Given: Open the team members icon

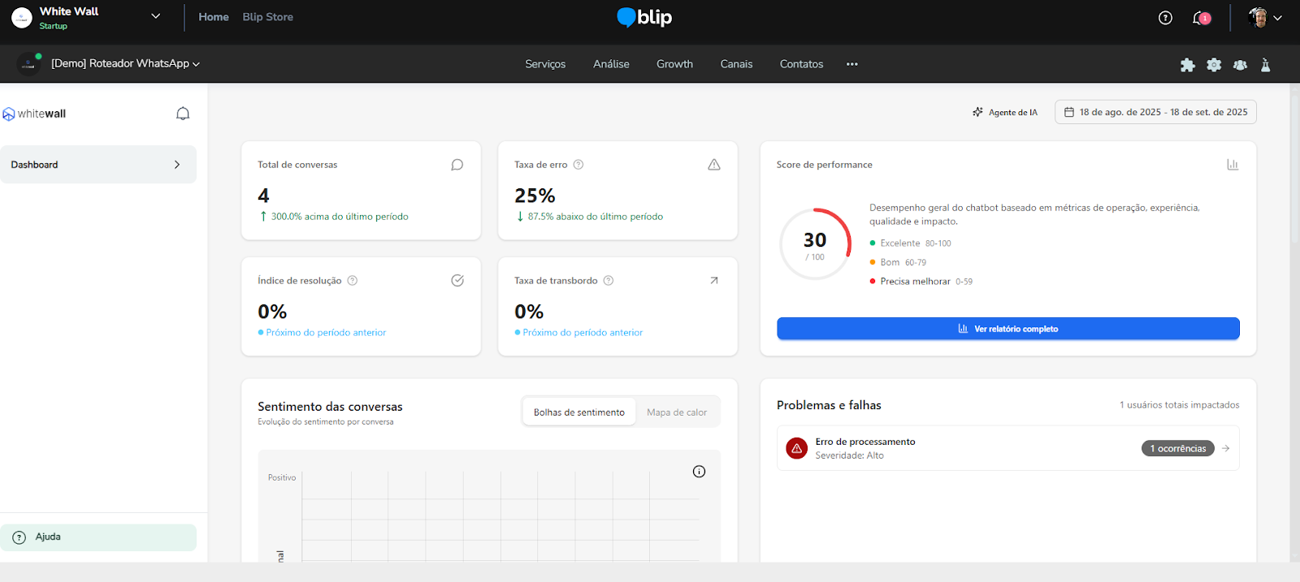Looking at the screenshot, I should [x=1240, y=65].
